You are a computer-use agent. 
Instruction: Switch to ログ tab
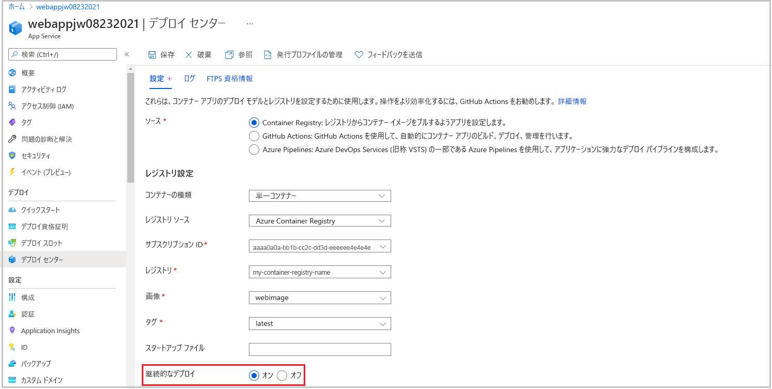(189, 79)
